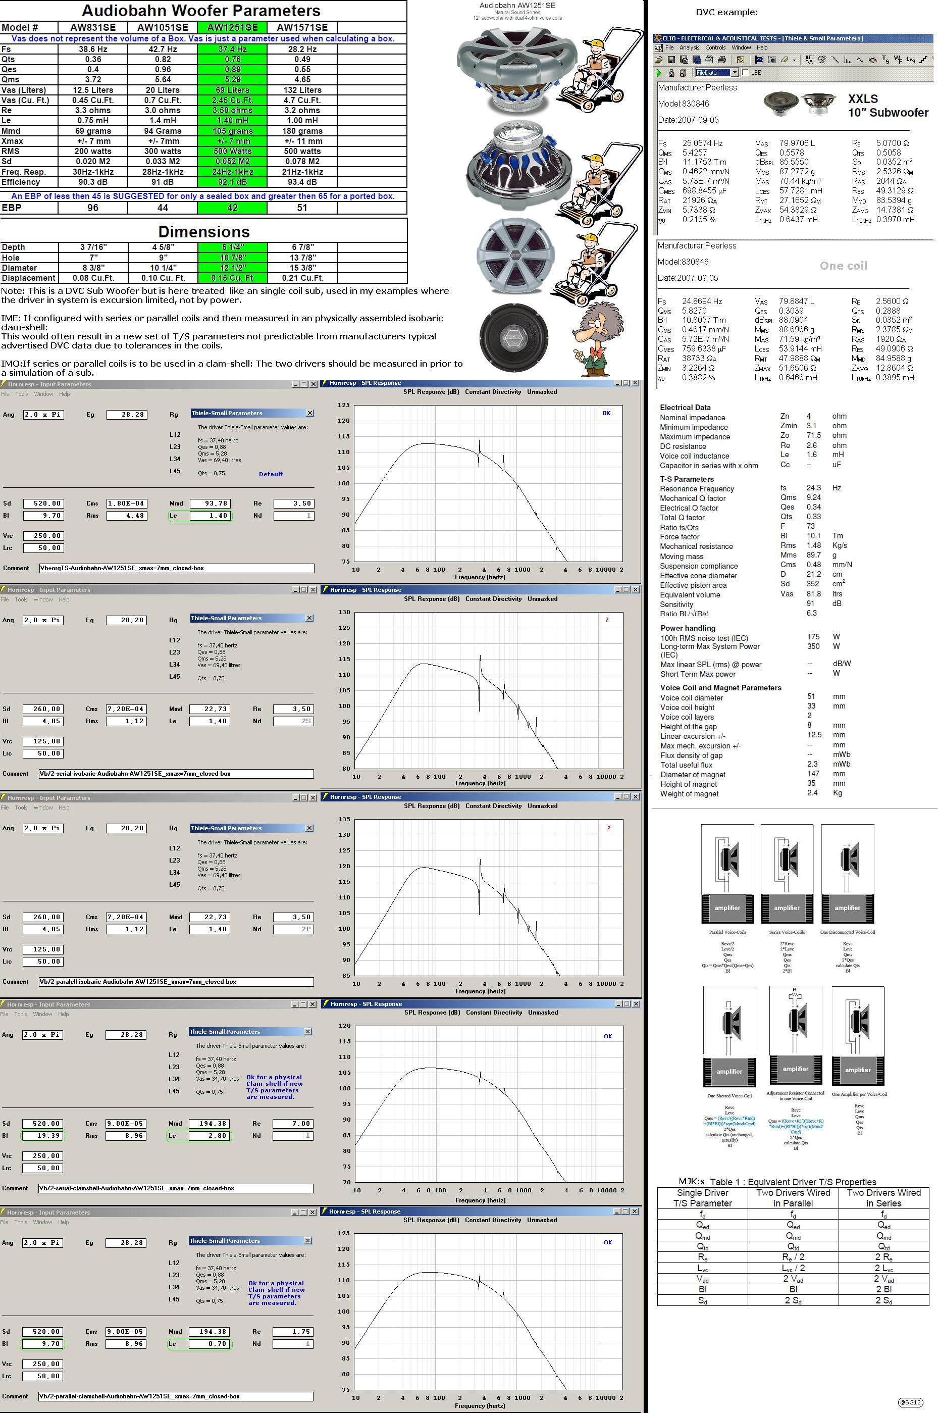
Task: Open the Controls menu in CLIO
Action: [716, 48]
